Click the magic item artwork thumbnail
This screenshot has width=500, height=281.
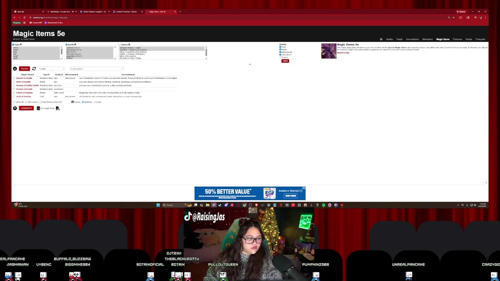329,51
